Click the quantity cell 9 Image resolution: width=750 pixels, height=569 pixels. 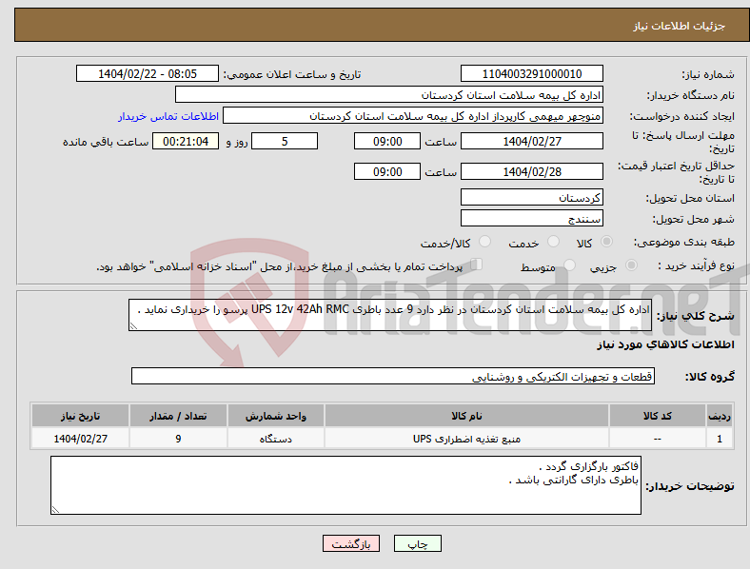click(x=178, y=439)
